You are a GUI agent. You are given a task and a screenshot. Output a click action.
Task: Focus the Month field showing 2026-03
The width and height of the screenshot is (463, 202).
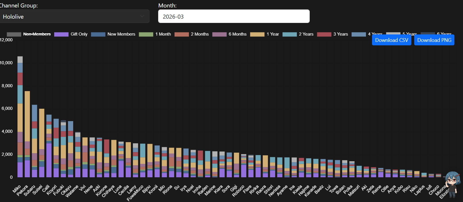tap(234, 16)
